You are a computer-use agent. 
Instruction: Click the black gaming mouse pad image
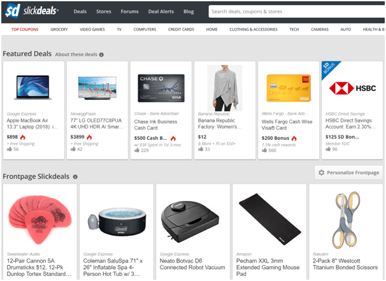(269, 219)
